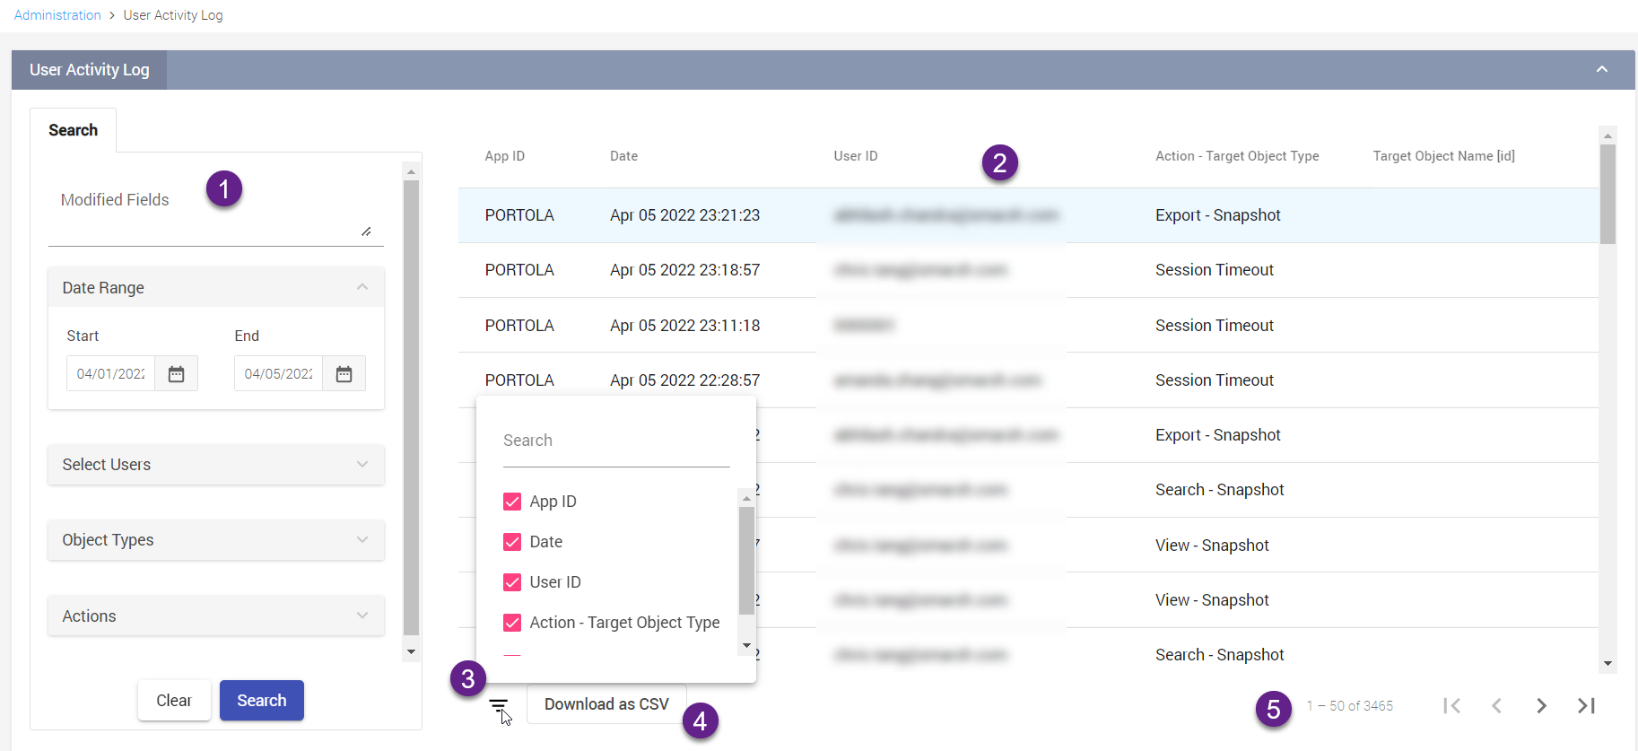This screenshot has width=1638, height=751.
Task: Open the Start date calendar picker
Action: [x=177, y=374]
